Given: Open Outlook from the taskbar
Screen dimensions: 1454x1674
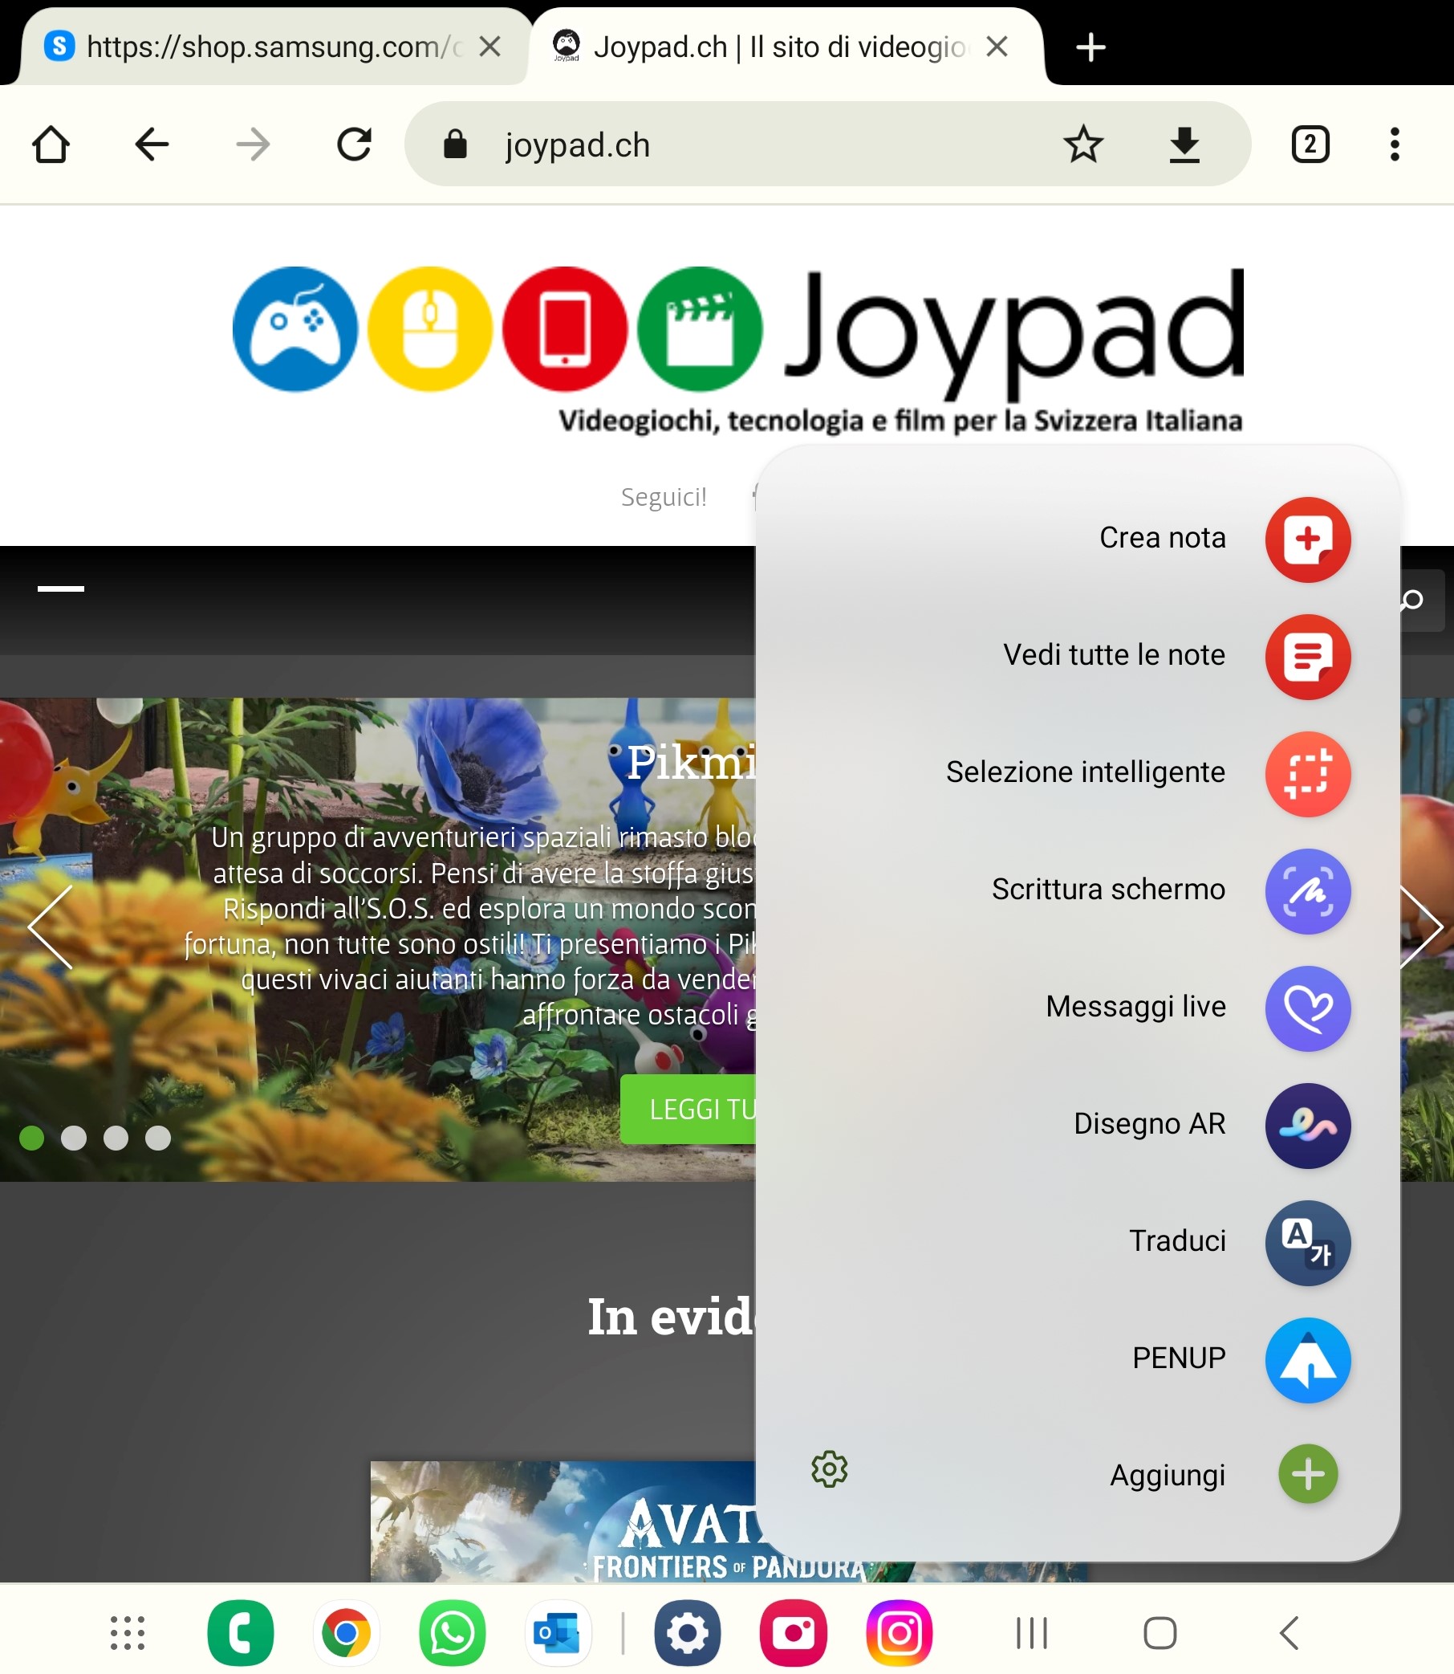Looking at the screenshot, I should point(558,1632).
